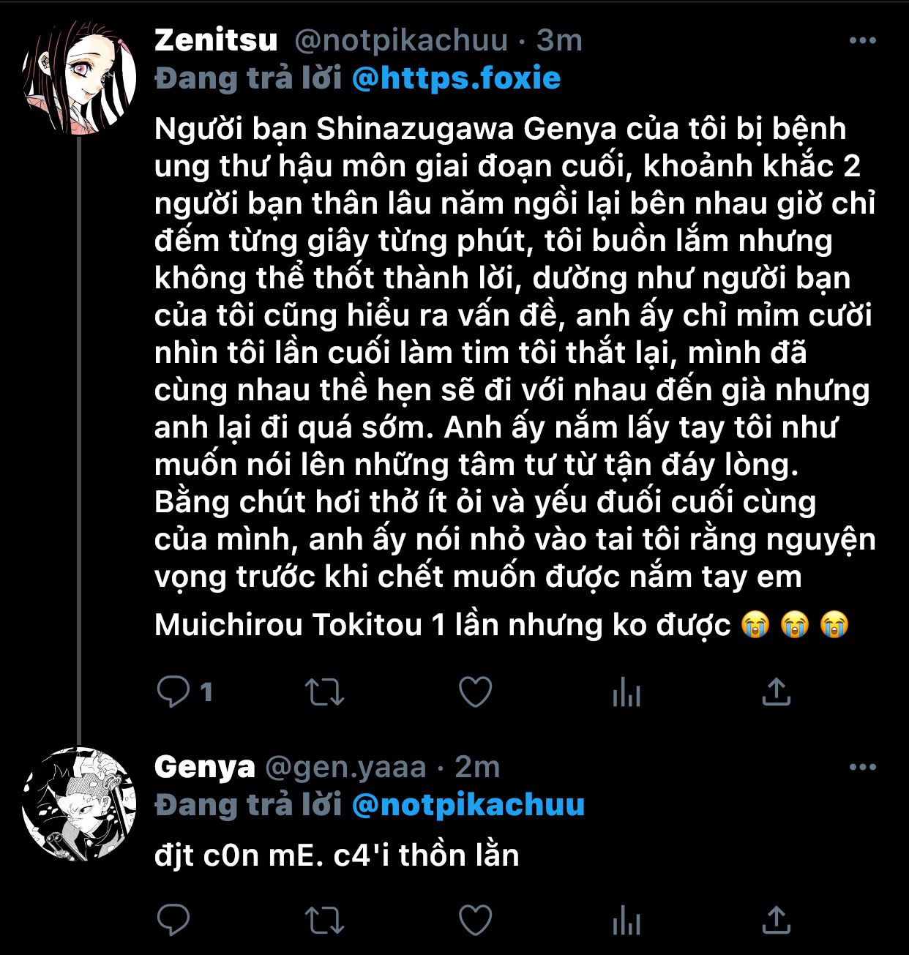View analytics for Zenitsu's tweet
Viewport: 909px width, 955px height.
click(x=626, y=692)
